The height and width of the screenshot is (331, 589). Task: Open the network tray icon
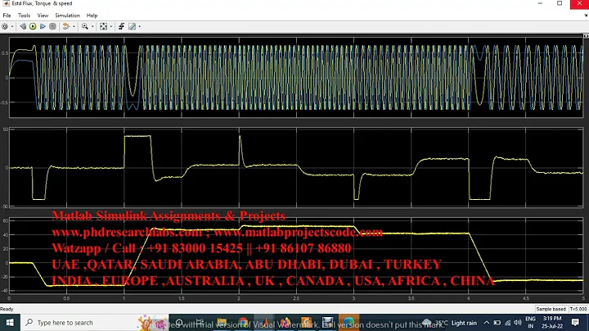(x=507, y=323)
